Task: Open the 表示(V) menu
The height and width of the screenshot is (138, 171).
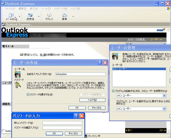Action: tap(34, 9)
